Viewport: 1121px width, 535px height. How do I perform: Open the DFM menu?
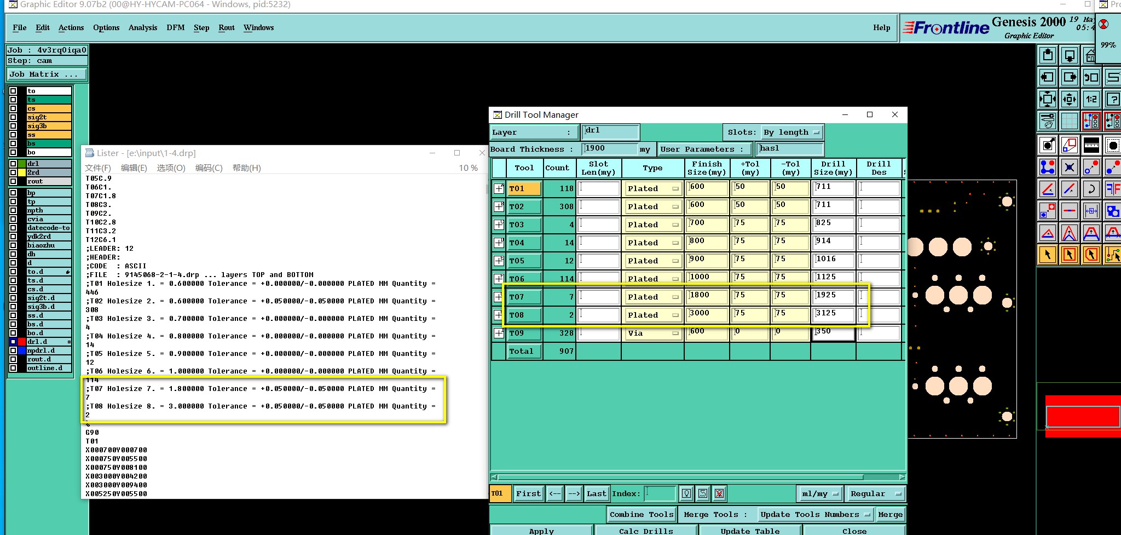click(x=176, y=27)
